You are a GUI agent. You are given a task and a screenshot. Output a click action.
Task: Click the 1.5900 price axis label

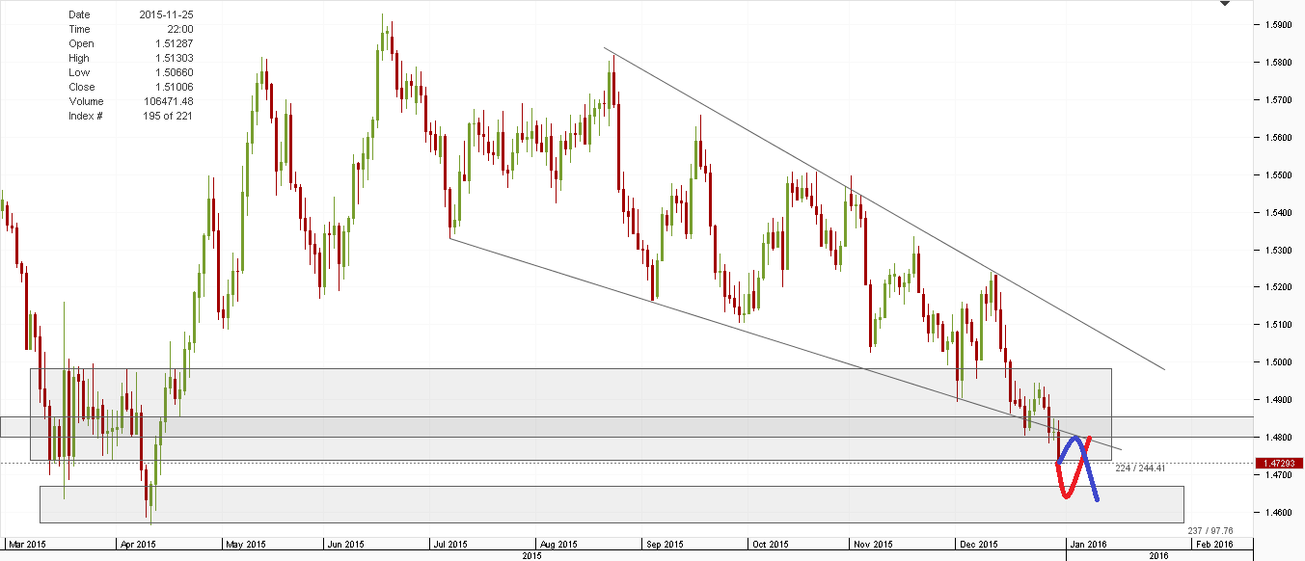coord(1276,25)
